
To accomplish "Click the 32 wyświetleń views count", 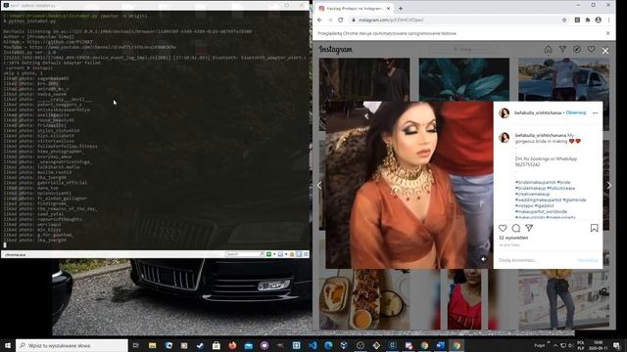I will [x=513, y=238].
